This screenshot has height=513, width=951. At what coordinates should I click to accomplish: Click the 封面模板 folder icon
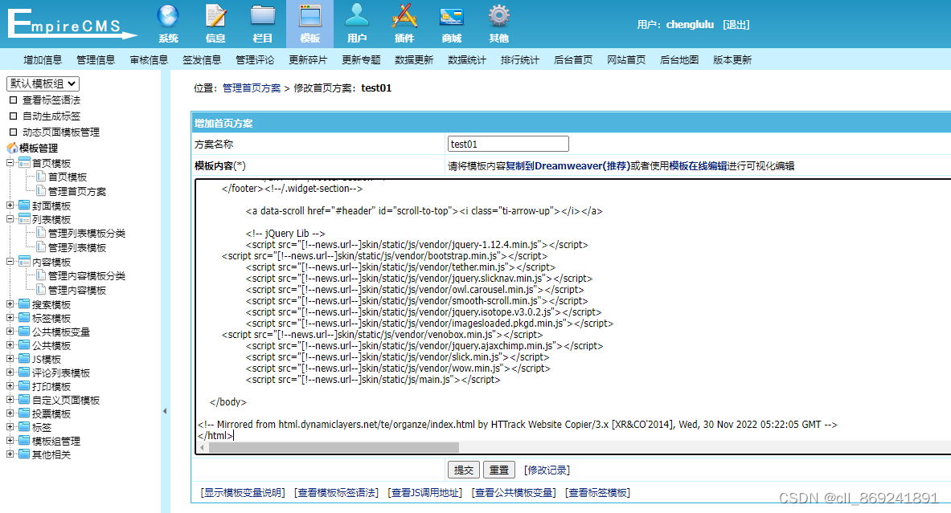[x=24, y=206]
